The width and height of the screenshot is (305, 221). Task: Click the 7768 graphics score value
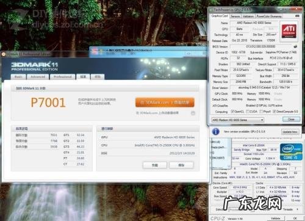[x=54, y=141]
